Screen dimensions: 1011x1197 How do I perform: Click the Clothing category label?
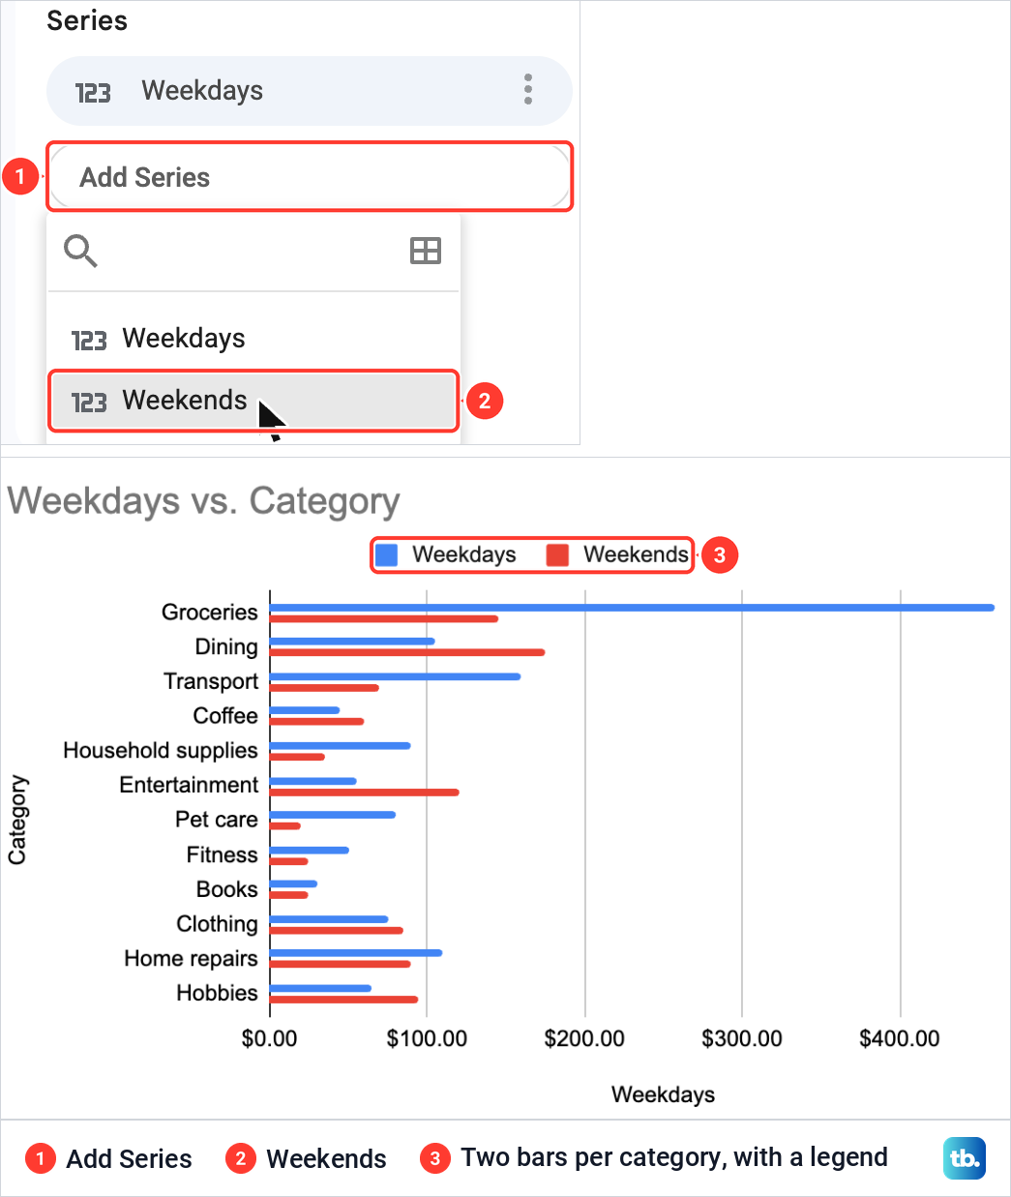(217, 924)
